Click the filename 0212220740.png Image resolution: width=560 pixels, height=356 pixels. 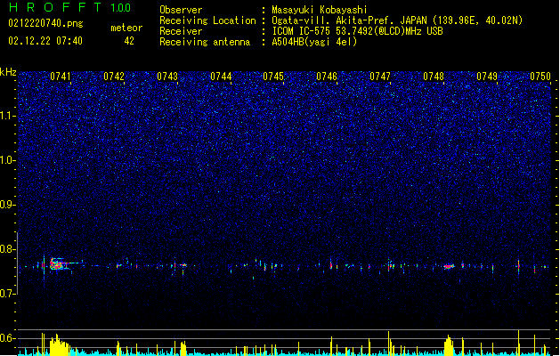(x=45, y=23)
